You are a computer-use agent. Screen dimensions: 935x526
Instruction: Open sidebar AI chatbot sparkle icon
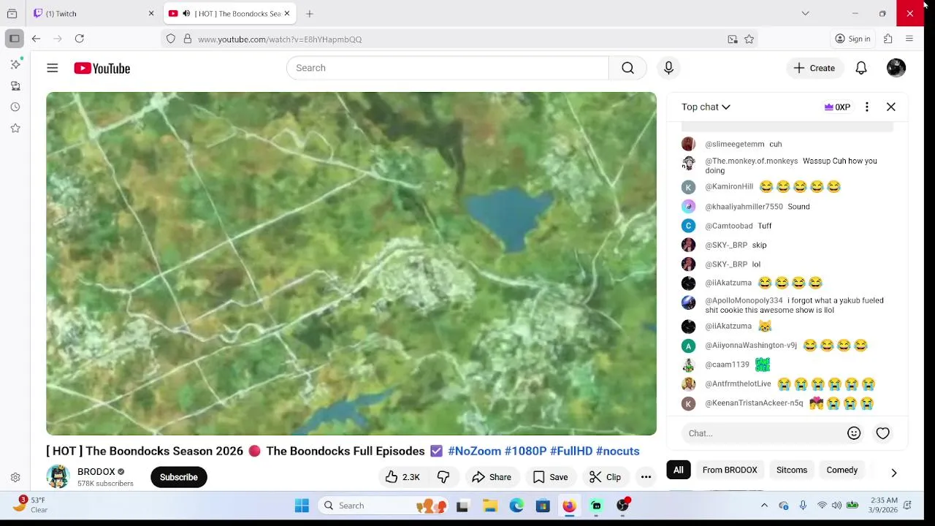[x=15, y=64]
